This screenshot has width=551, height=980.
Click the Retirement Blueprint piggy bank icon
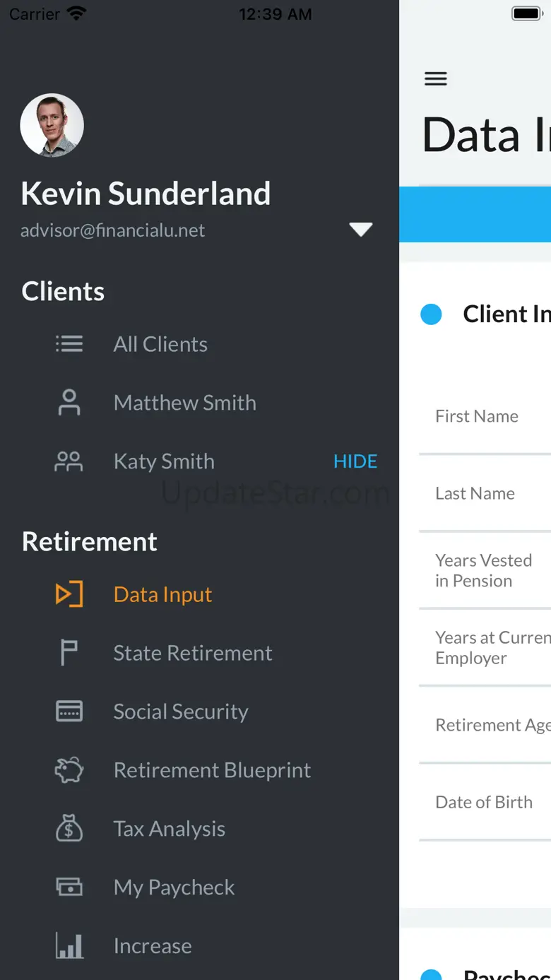coord(69,770)
